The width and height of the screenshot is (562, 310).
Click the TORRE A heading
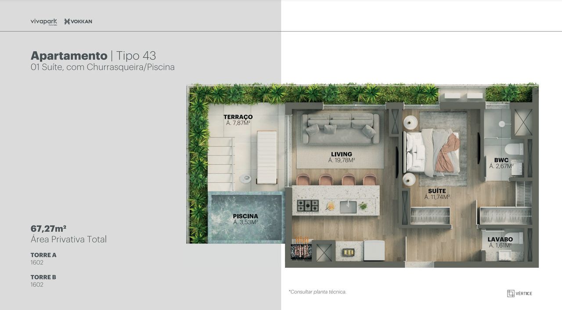click(x=43, y=255)
